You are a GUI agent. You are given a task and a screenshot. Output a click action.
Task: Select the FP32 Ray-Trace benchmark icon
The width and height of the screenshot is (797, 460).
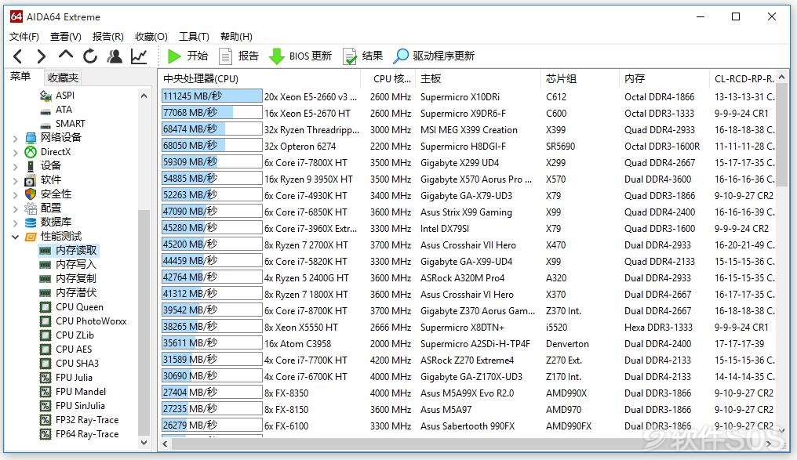click(45, 420)
